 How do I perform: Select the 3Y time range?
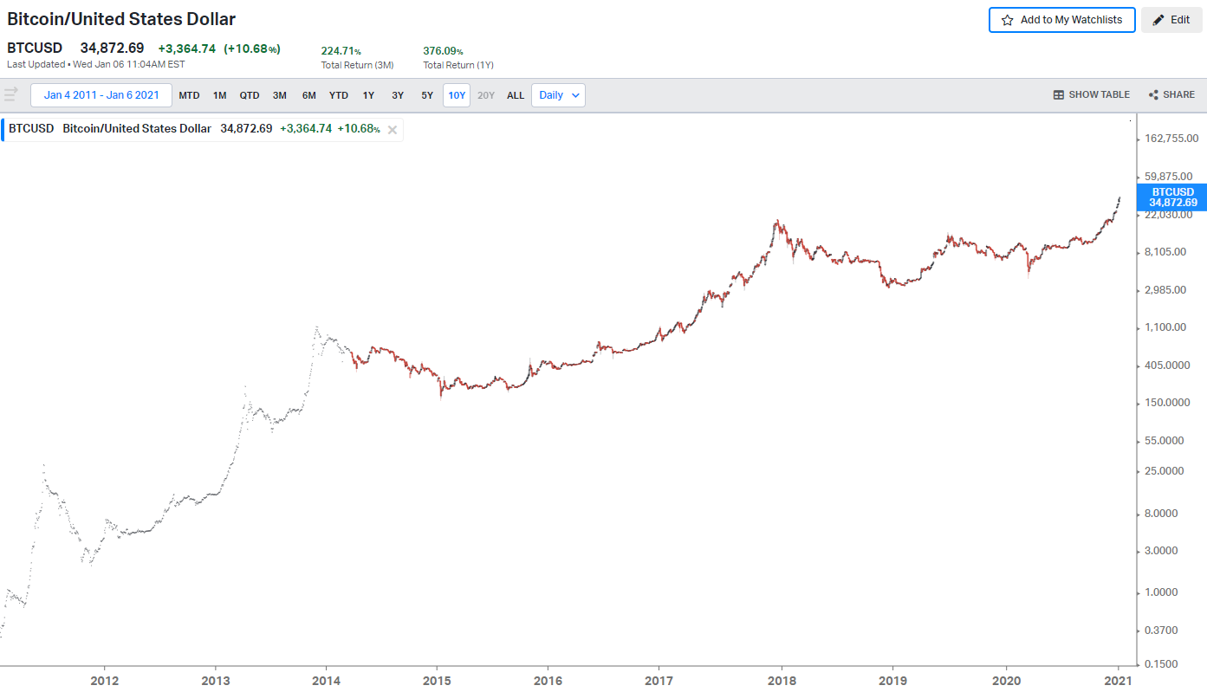coord(398,95)
